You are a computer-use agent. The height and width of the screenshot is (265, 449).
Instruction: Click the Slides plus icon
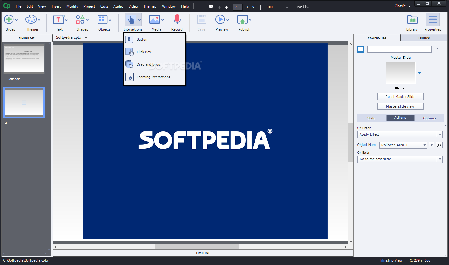pos(9,20)
